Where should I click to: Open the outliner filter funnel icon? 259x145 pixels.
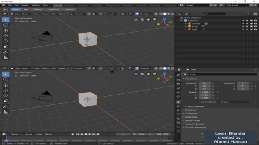(248, 14)
